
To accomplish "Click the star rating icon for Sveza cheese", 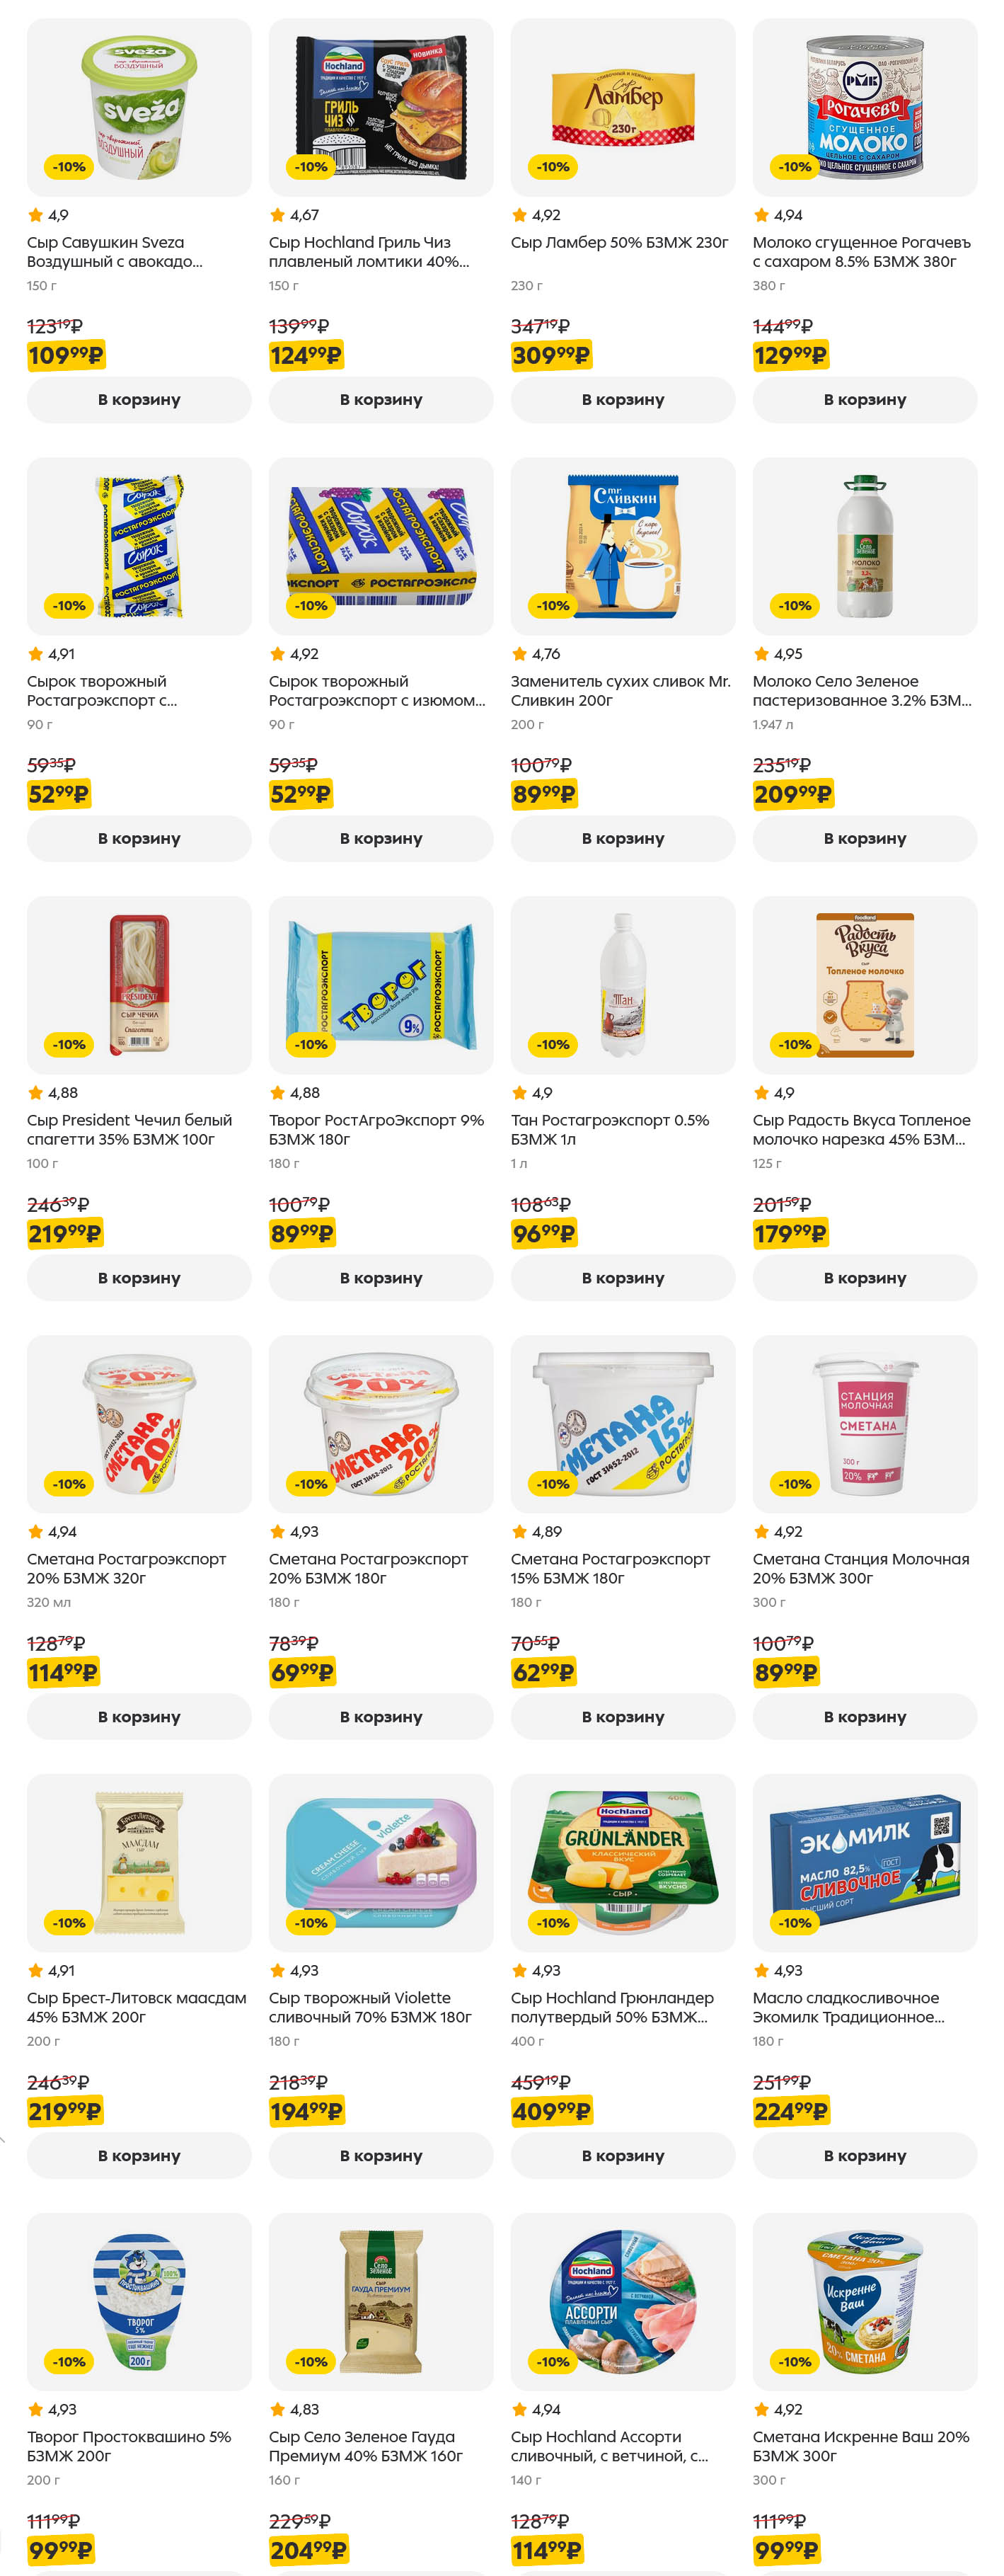I will click(x=36, y=215).
